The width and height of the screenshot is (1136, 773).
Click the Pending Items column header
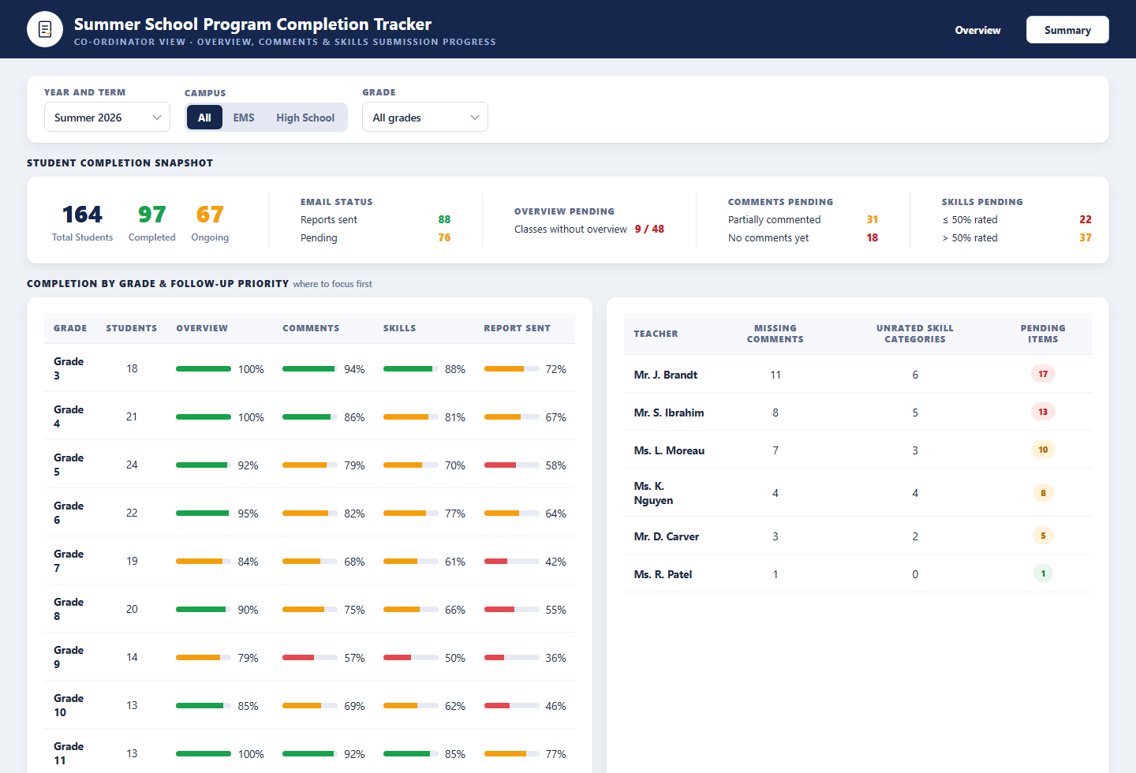(x=1043, y=334)
